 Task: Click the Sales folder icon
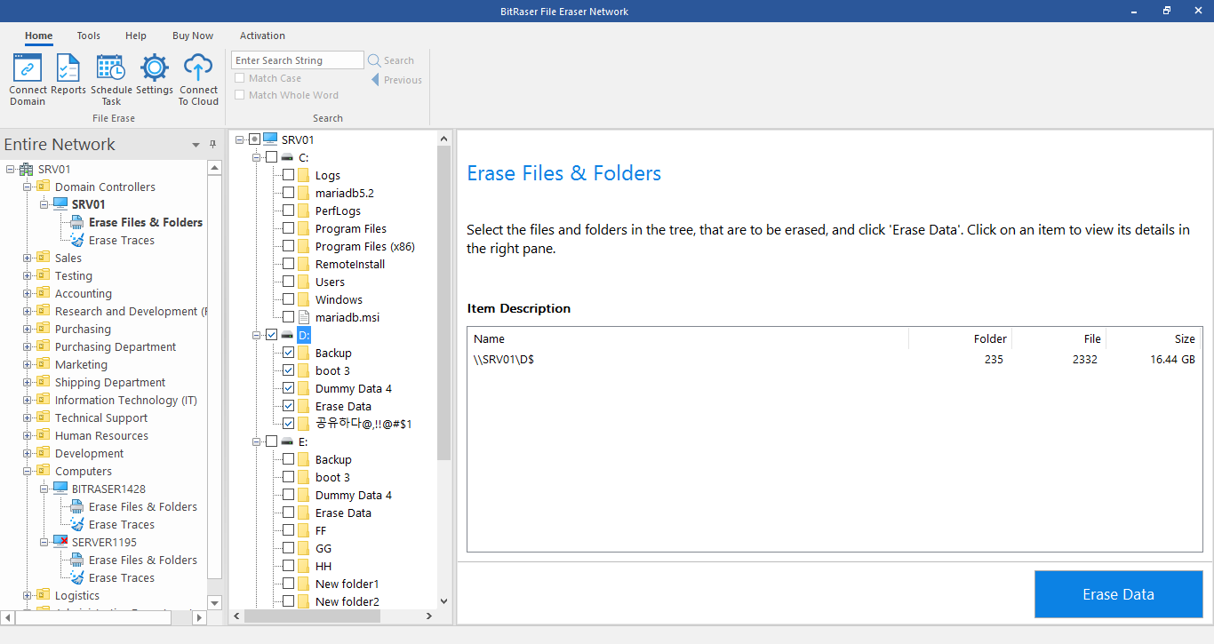(44, 258)
